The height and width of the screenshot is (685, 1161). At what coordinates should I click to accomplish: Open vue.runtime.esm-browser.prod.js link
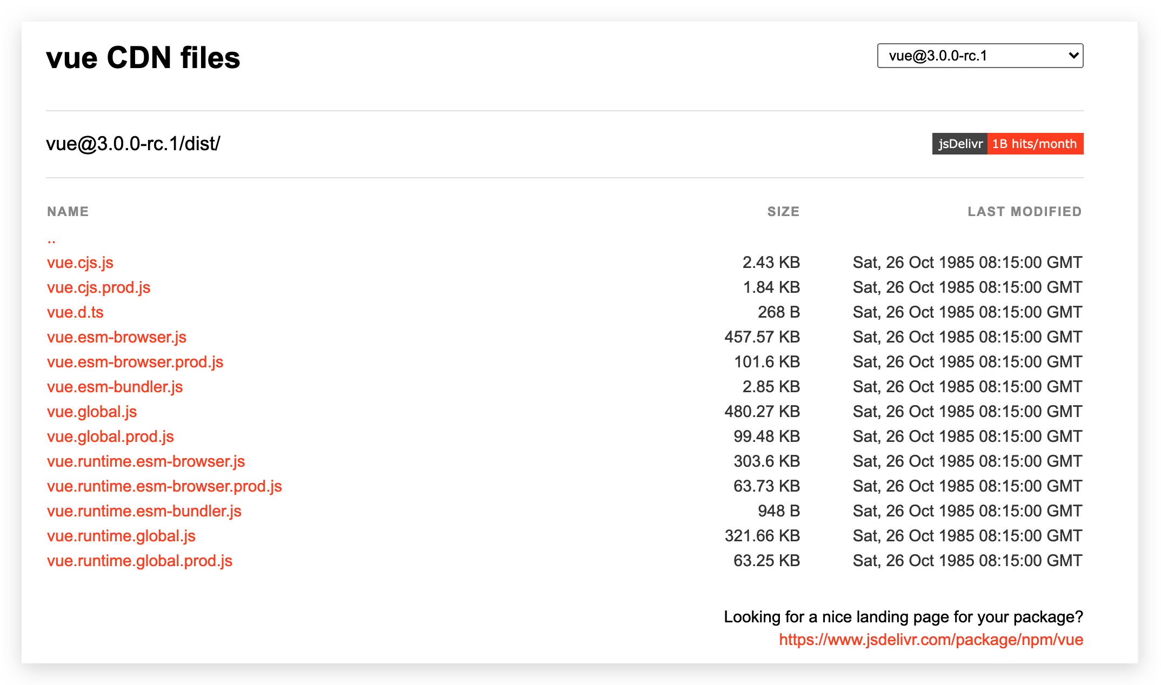coord(164,486)
